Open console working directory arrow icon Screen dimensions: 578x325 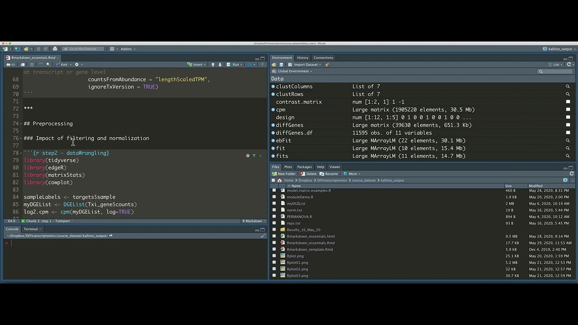111,236
